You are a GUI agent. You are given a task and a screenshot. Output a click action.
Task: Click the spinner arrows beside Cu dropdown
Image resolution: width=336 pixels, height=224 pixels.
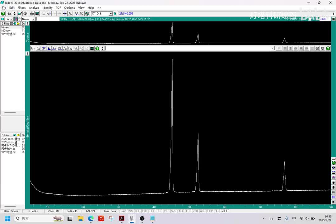click(20, 19)
